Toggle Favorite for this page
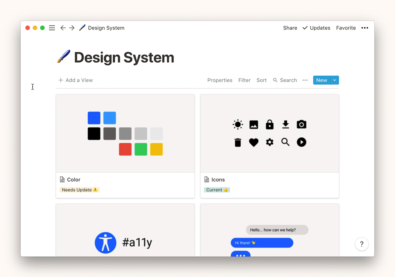The width and height of the screenshot is (395, 277). pyautogui.click(x=346, y=28)
